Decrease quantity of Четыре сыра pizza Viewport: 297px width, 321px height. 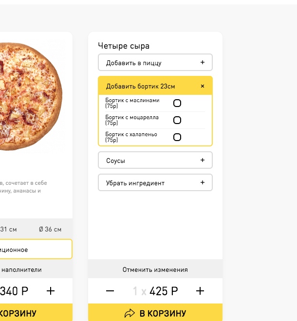110,291
